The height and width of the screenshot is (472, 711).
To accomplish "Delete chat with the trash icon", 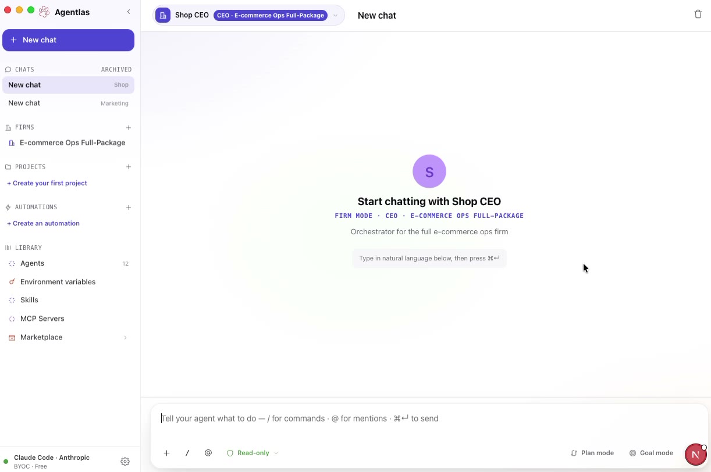I will pyautogui.click(x=698, y=14).
